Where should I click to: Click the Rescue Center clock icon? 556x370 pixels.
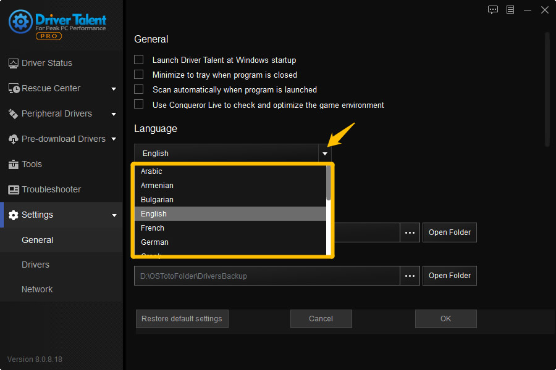click(x=14, y=89)
